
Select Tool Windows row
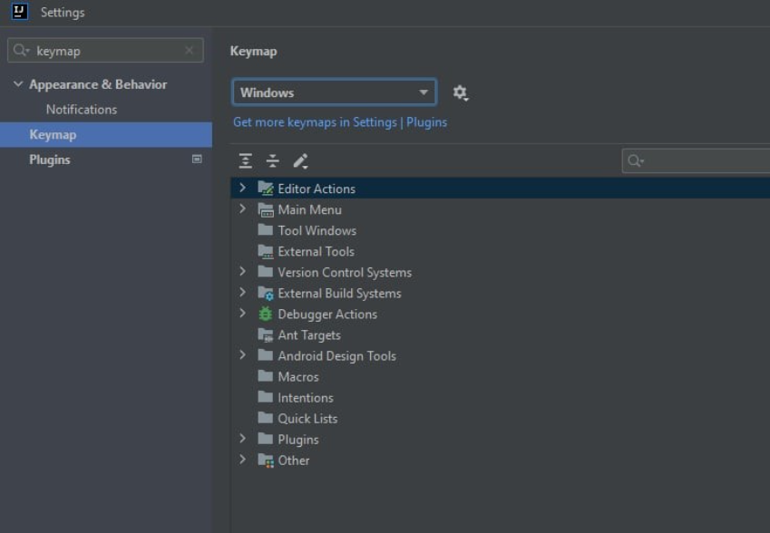501,230
